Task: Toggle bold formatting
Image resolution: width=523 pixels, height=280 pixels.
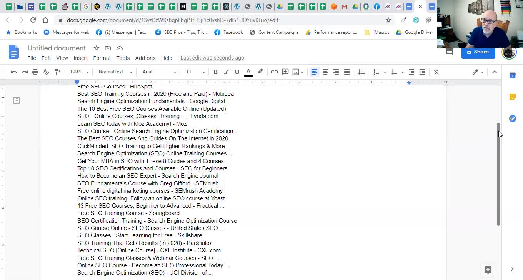Action: (x=215, y=72)
